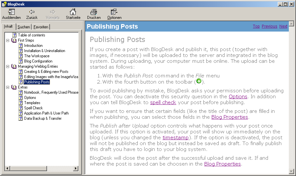Click the question icon beside Creating & Editing new Posts

(x=21, y=72)
